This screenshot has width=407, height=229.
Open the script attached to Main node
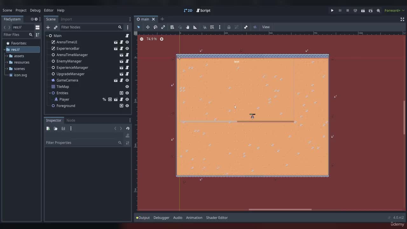[x=127, y=36]
